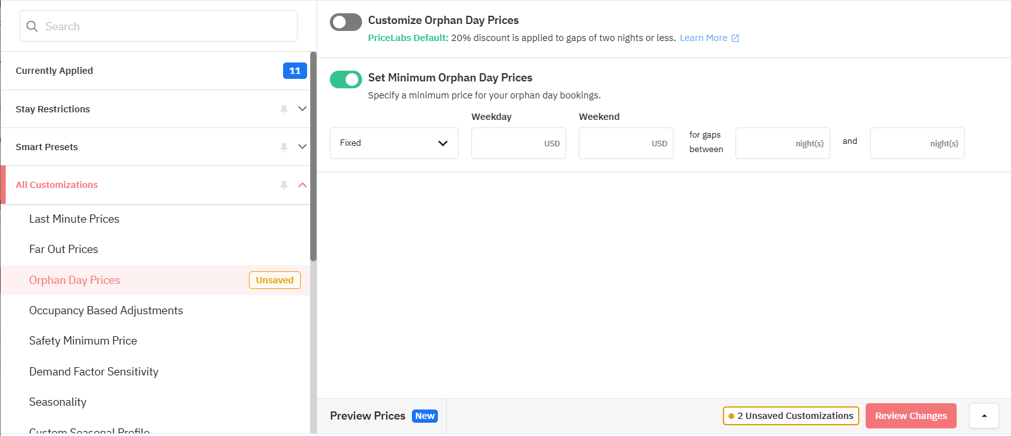Viewport: 1011px width, 436px height.
Task: Expand the Stay Restrictions chevron
Action: click(x=303, y=109)
